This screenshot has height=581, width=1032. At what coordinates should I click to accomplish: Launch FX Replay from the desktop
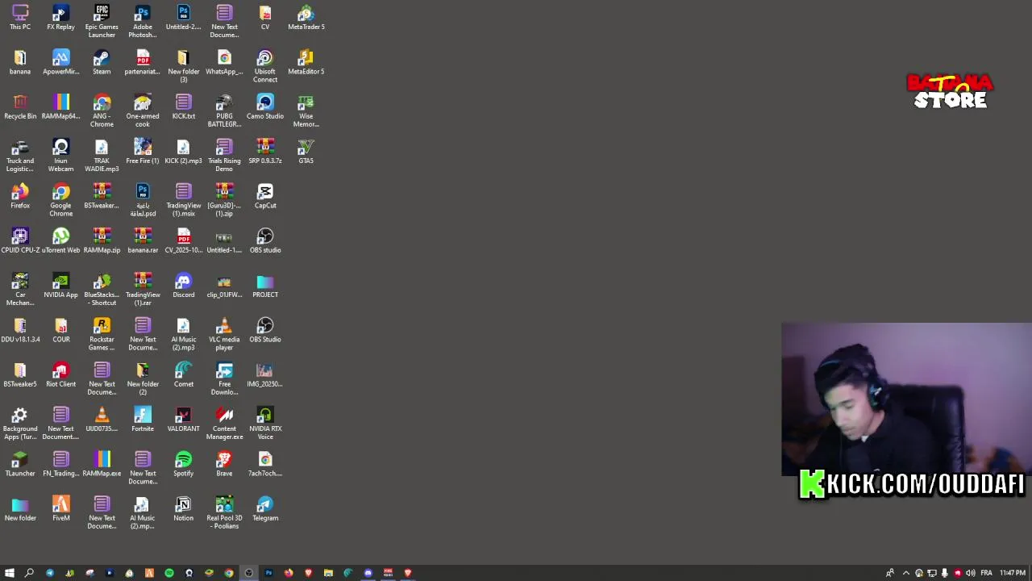tap(60, 18)
